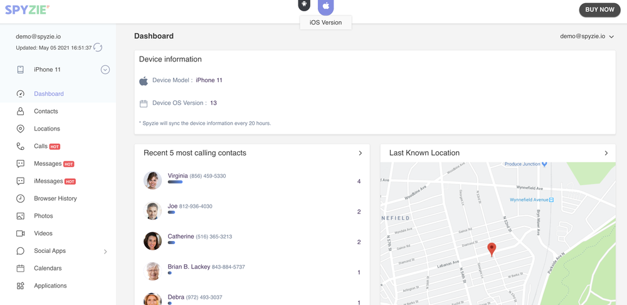Click the iMessages chat bubble icon
This screenshot has height=305, width=627.
pyautogui.click(x=21, y=181)
